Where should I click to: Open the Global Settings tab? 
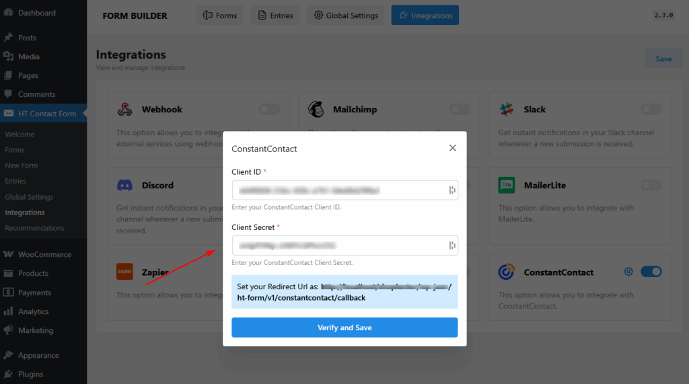point(346,15)
